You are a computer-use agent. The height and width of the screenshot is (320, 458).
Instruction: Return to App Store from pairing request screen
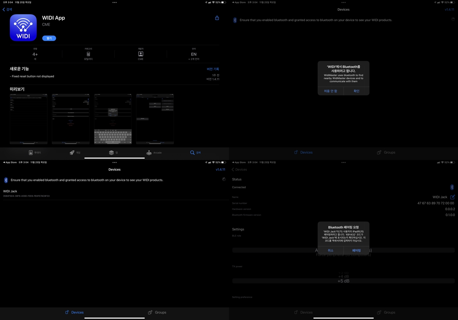(x=239, y=162)
